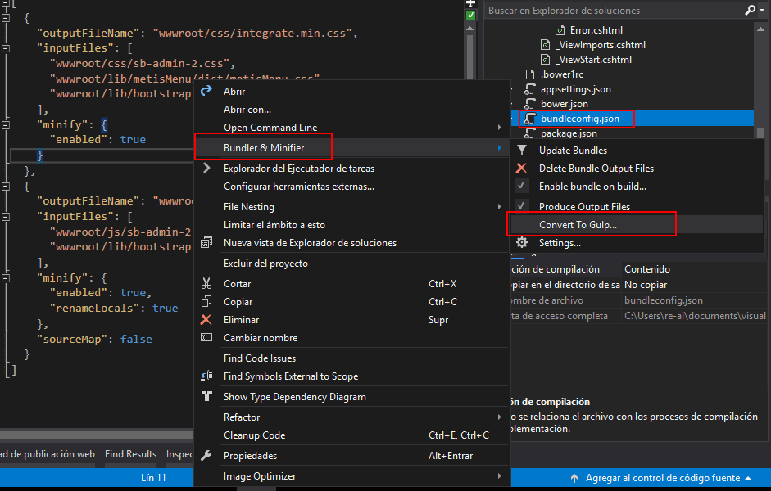Open the Bundler & Minifier submenu
The width and height of the screenshot is (771, 491).
[x=351, y=148]
